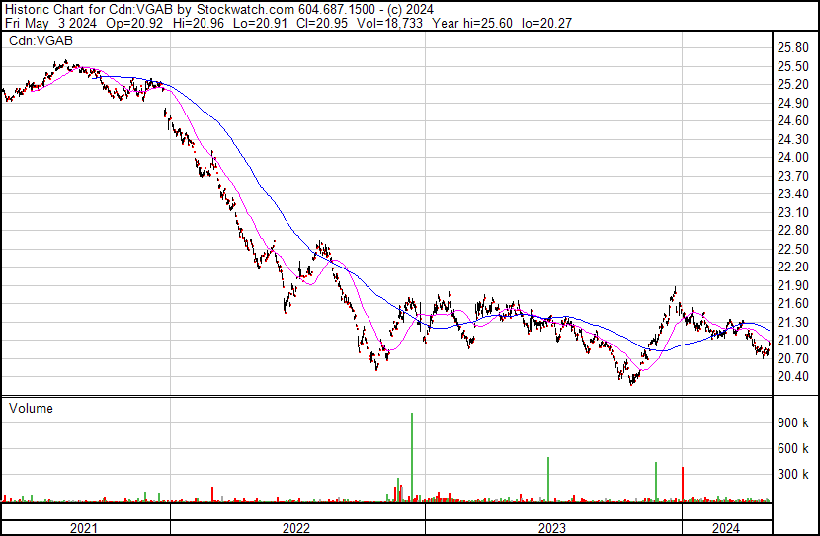This screenshot has width=820, height=536.
Task: Click the 24.00 price axis label
Action: point(792,158)
